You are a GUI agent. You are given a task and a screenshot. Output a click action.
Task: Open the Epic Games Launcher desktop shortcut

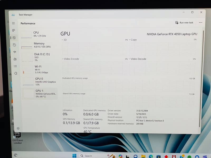(x=17, y=137)
